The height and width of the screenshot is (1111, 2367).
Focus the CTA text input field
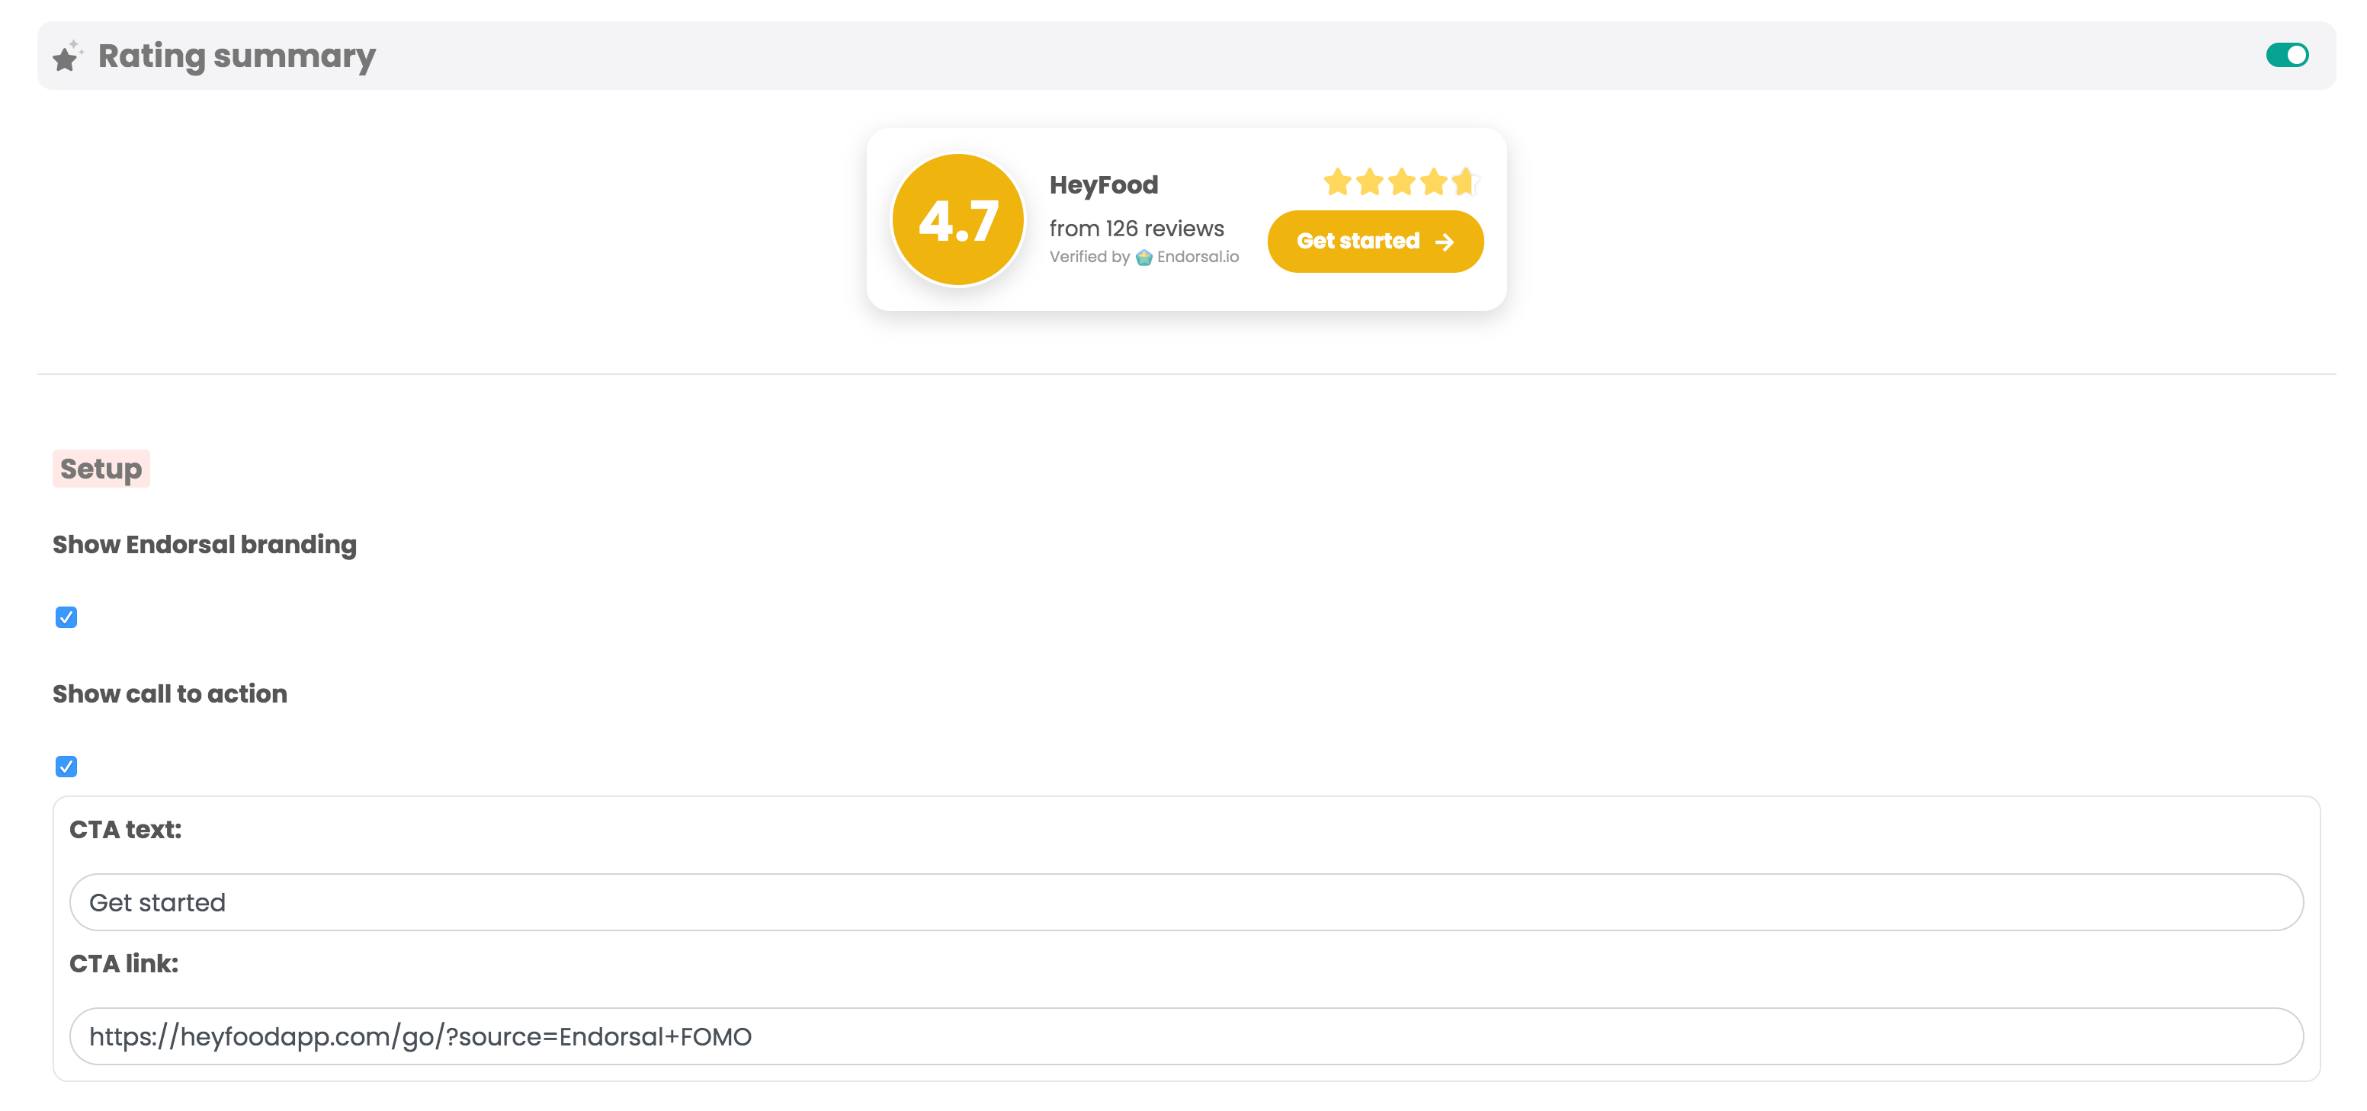[x=1185, y=902]
